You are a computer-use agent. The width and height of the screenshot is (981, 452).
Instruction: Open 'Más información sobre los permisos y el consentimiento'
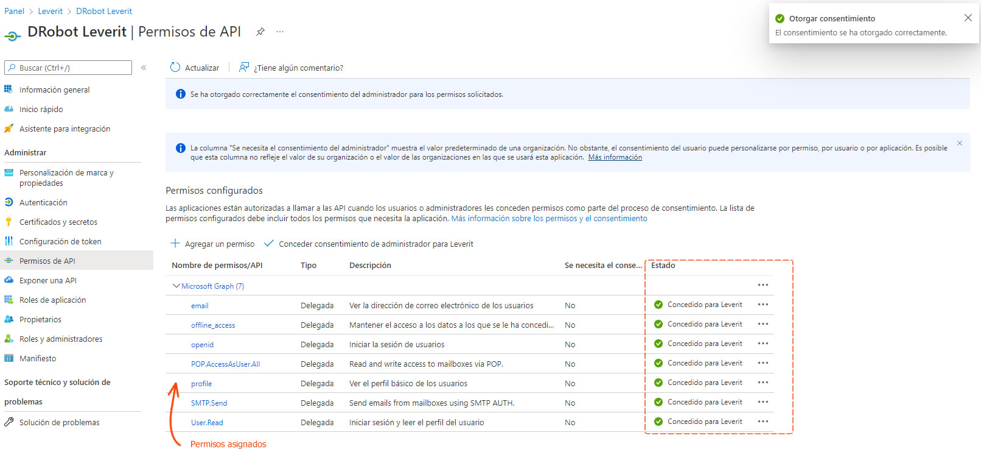tap(549, 218)
